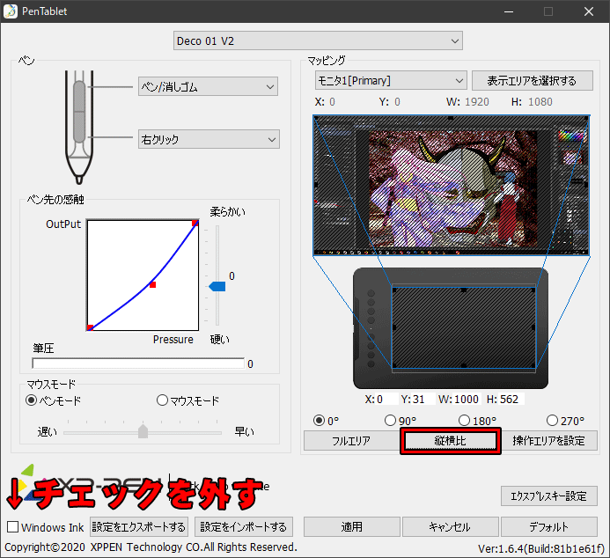Open the モニタ1[Primary] monitor dropdown

[391, 81]
